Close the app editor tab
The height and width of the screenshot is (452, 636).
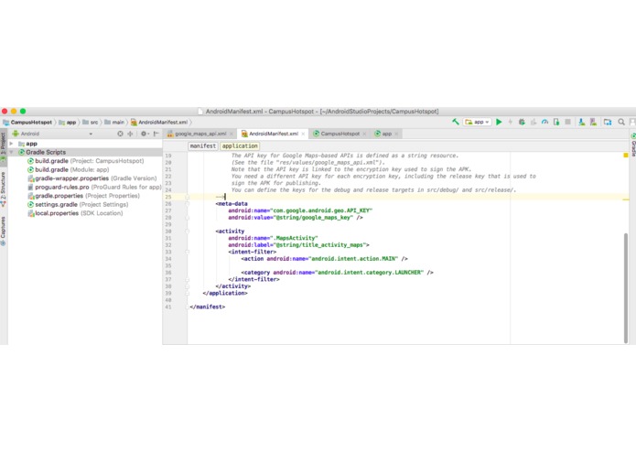[396, 134]
